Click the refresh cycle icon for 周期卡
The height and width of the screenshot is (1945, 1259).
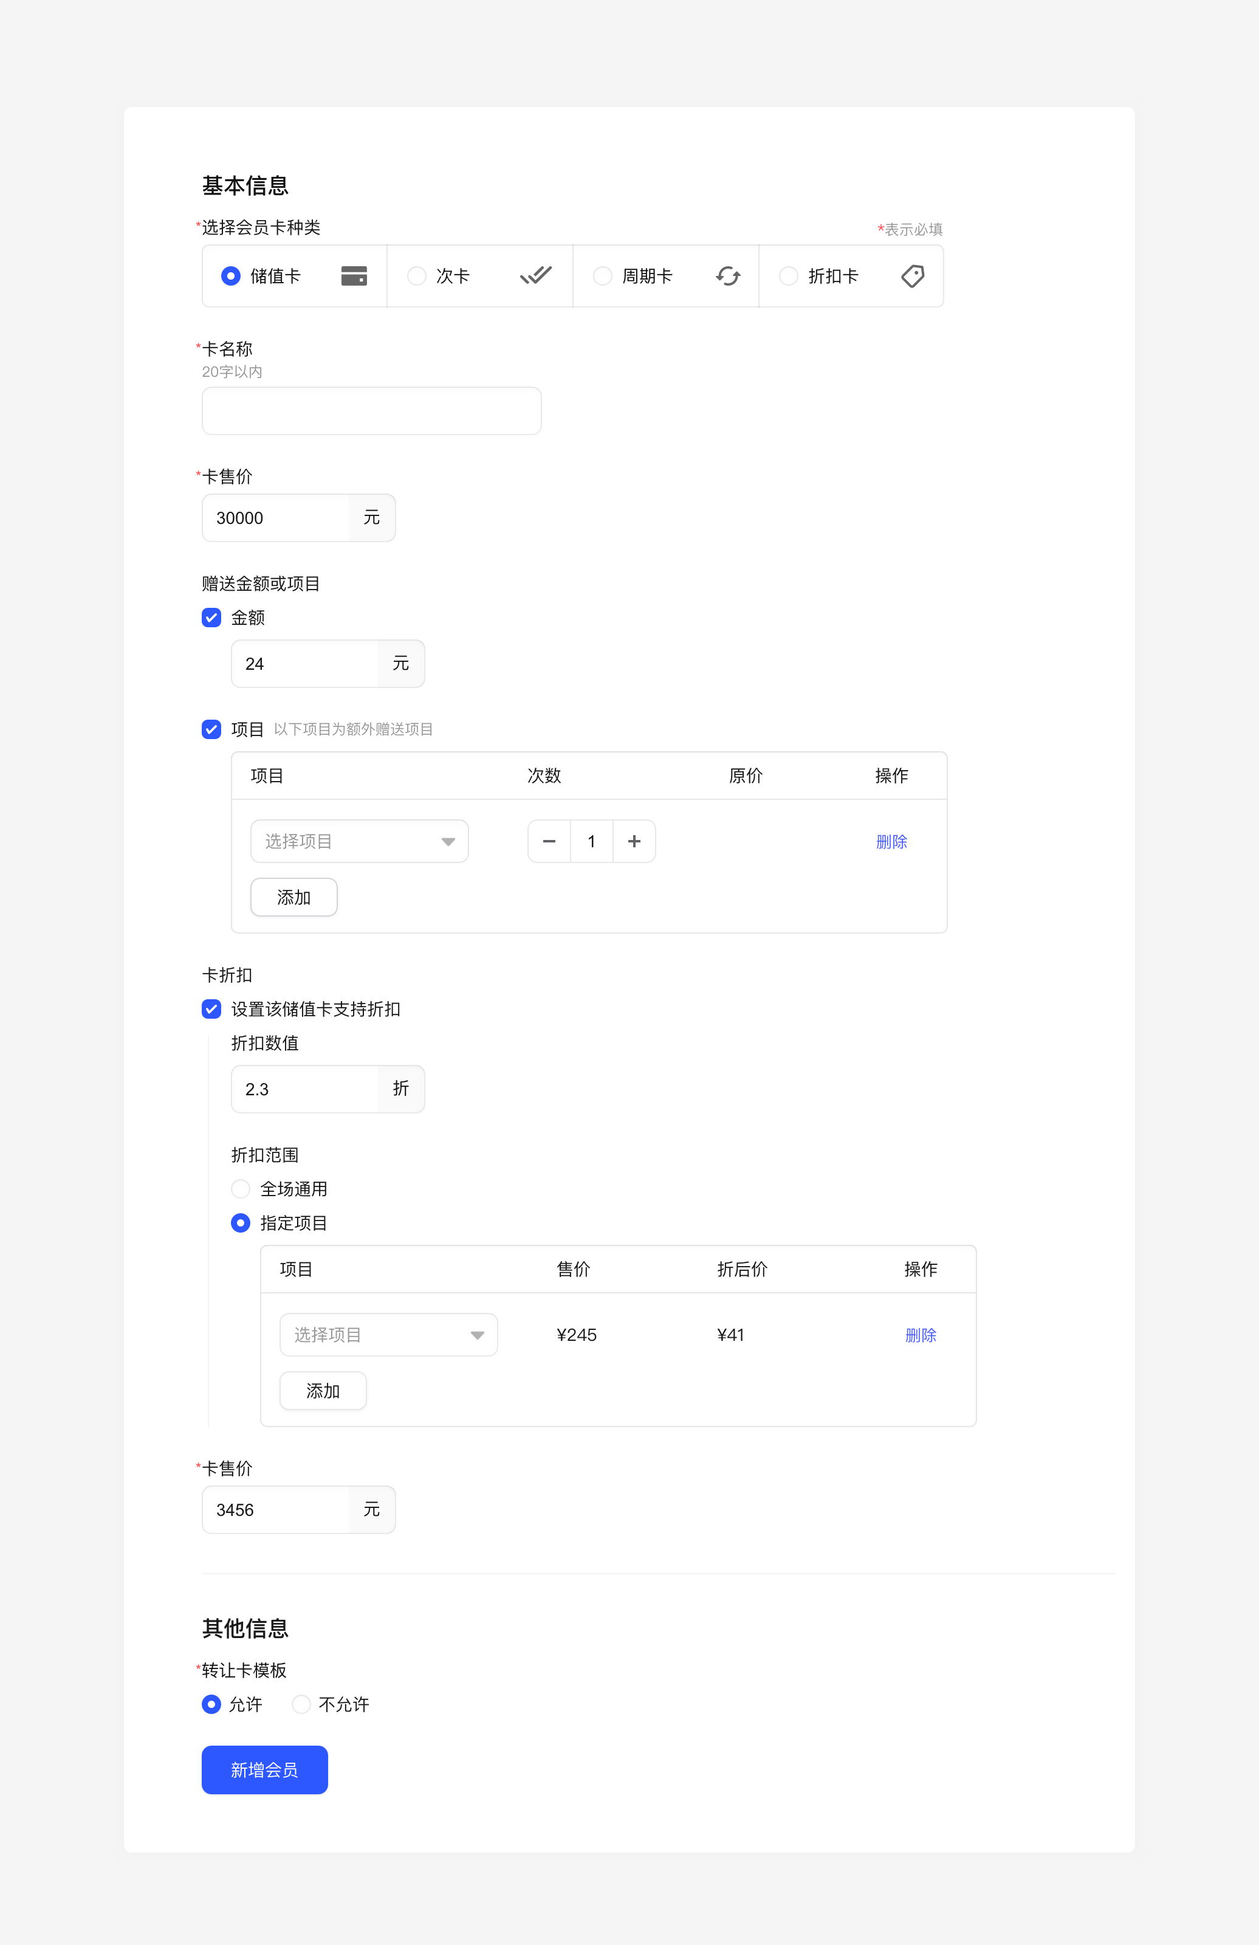(727, 276)
